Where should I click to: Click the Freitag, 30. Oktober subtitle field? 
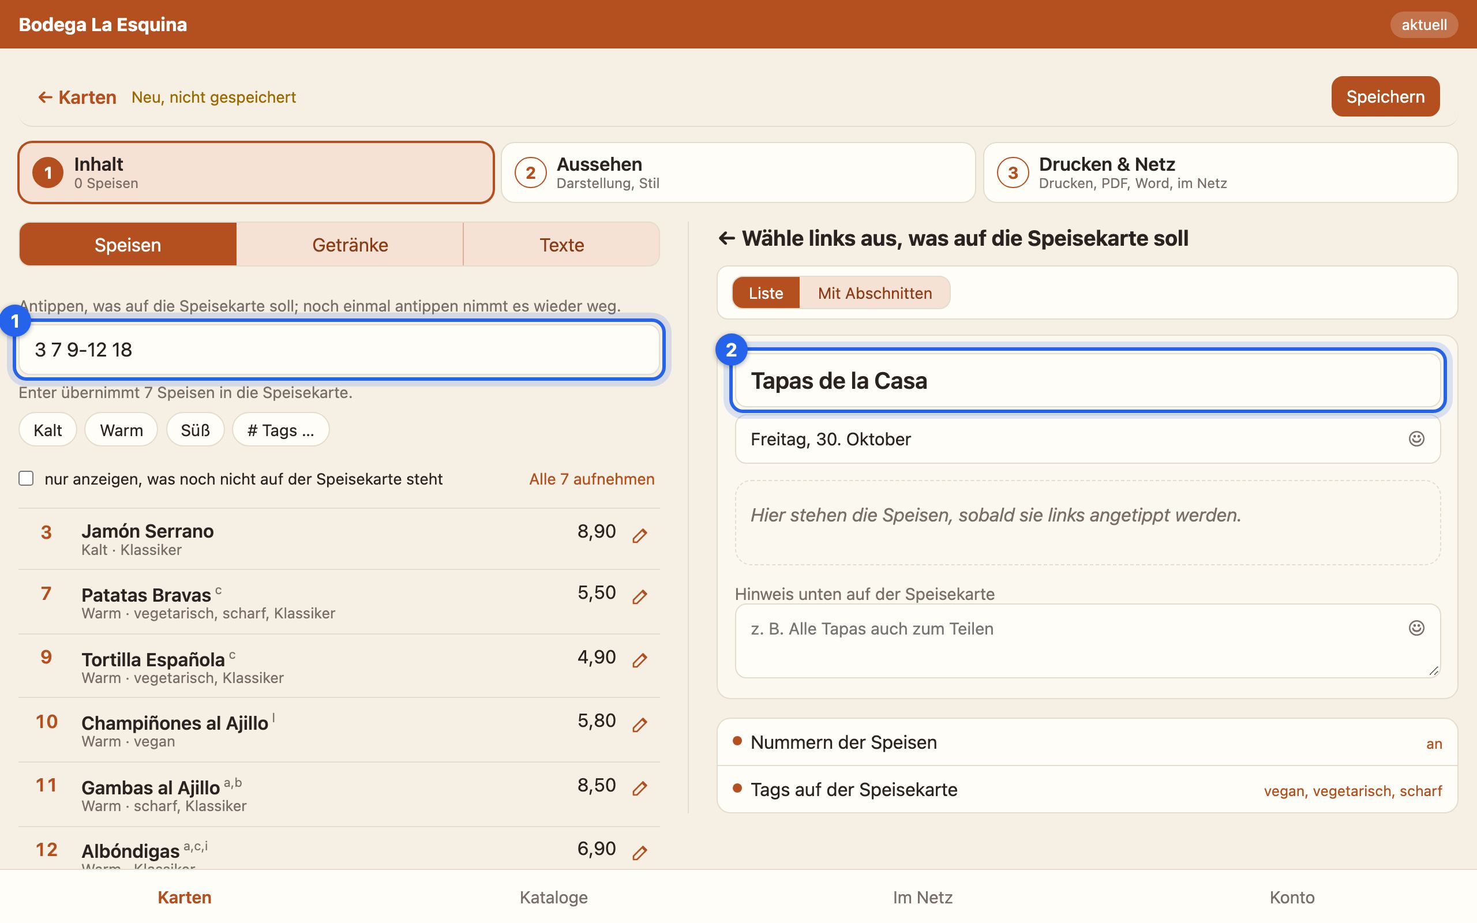click(1088, 439)
